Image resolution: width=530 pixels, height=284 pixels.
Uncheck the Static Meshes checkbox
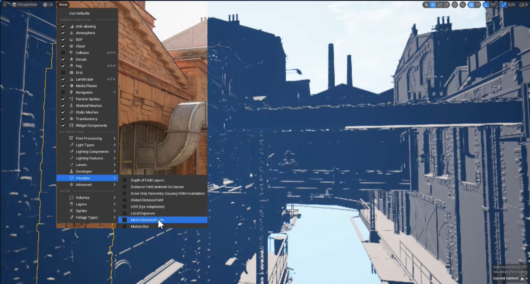coord(63,112)
